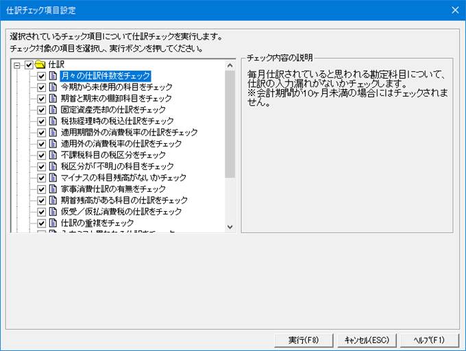
Task: Select 税区分が「不明」の科目をチェック item
Action: point(117,167)
